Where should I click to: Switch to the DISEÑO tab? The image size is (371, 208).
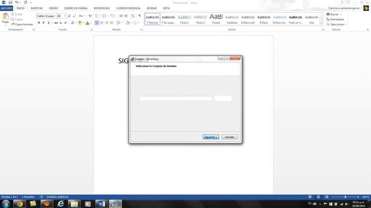coord(53,8)
